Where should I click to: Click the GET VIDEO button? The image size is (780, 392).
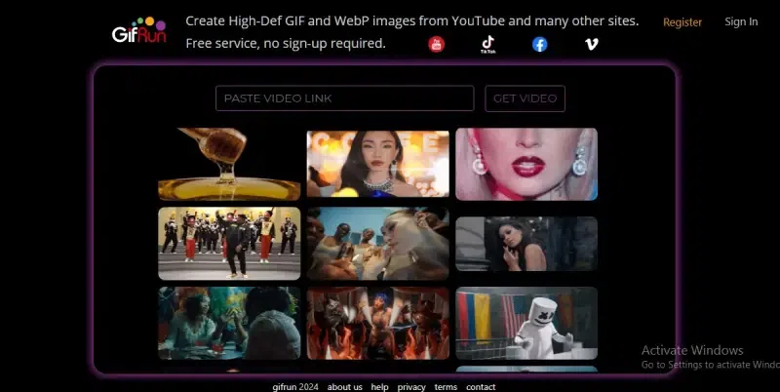point(525,98)
